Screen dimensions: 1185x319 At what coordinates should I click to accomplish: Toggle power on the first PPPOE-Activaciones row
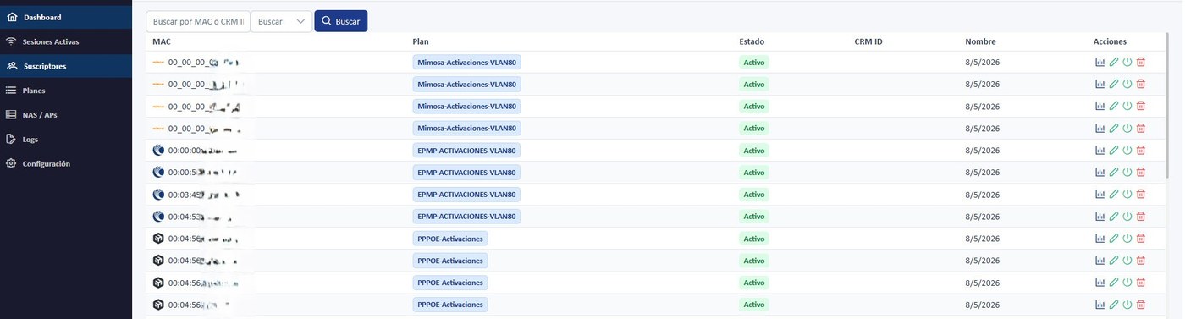pyautogui.click(x=1127, y=238)
